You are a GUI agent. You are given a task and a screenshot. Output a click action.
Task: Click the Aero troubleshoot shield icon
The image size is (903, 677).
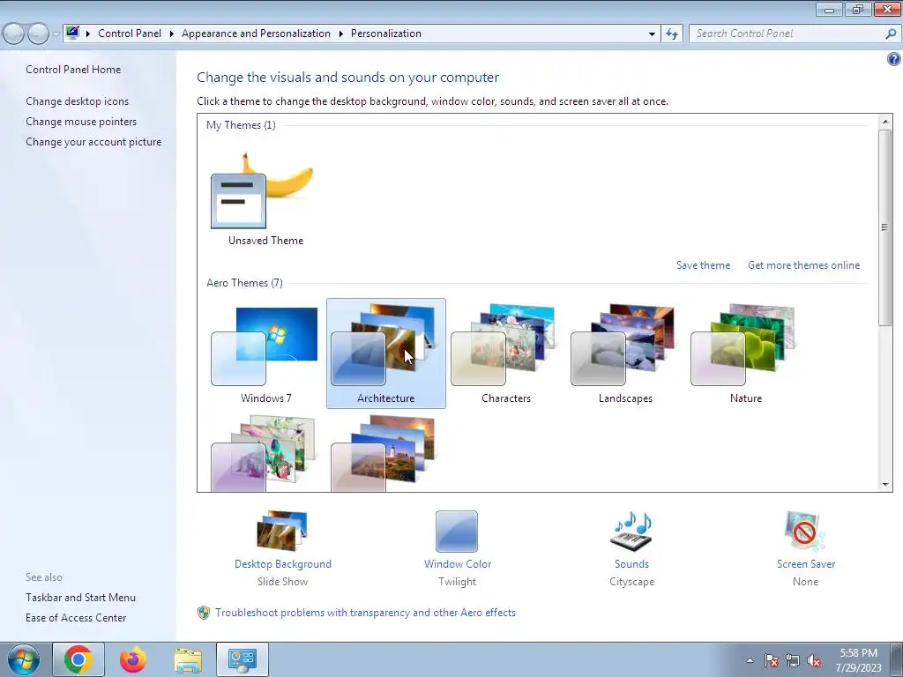[204, 613]
